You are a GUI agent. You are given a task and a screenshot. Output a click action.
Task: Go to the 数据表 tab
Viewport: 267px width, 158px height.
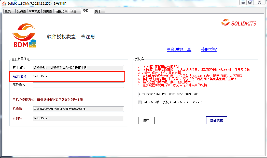[x=47, y=11]
